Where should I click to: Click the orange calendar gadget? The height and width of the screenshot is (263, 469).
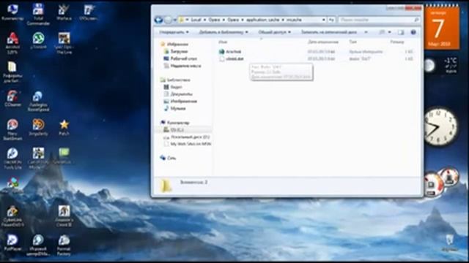click(442, 28)
